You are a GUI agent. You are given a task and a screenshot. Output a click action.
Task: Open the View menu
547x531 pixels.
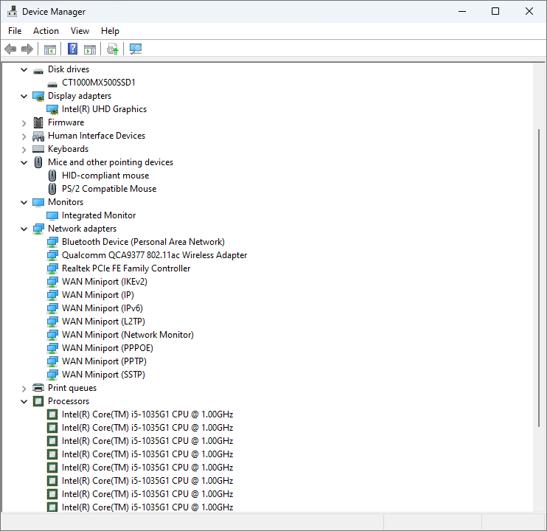pos(80,31)
